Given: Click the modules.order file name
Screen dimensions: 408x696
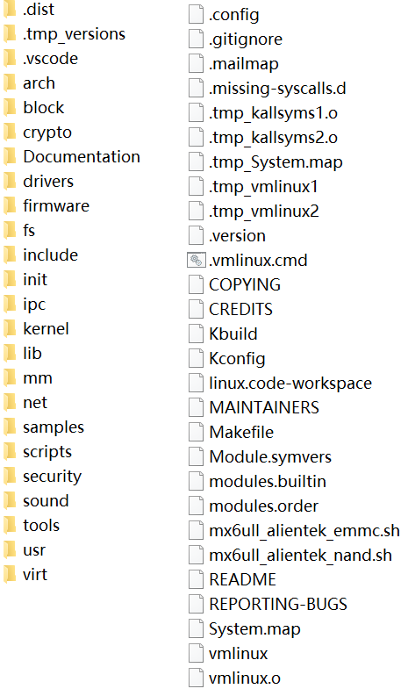Looking at the screenshot, I should tap(264, 506).
